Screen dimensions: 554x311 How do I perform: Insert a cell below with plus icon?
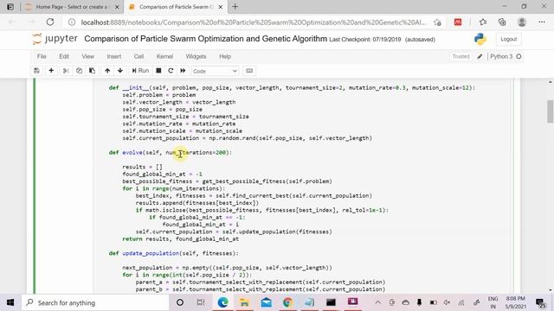tap(51, 71)
